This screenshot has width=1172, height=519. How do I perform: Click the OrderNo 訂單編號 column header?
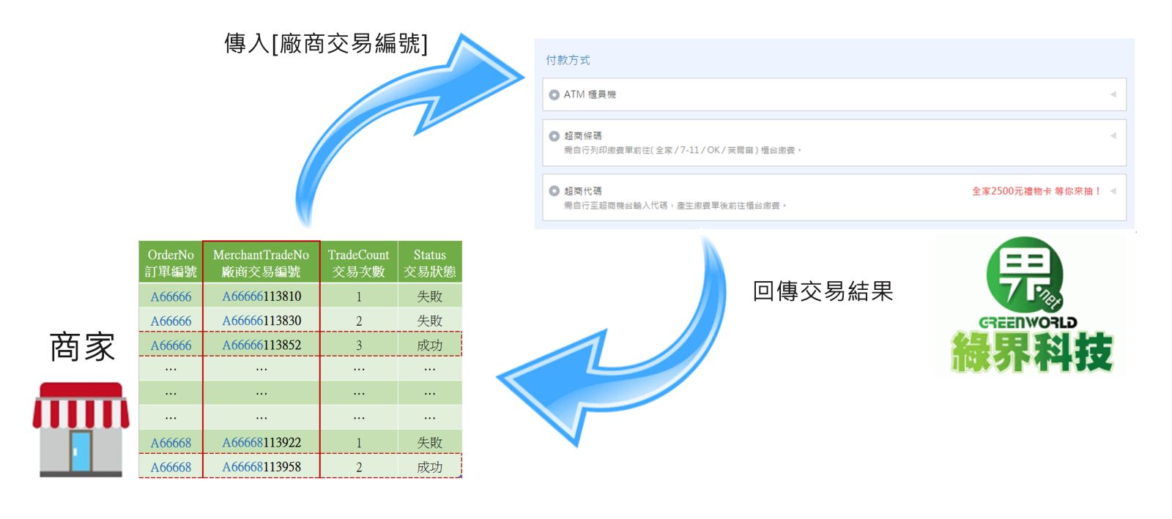[171, 263]
